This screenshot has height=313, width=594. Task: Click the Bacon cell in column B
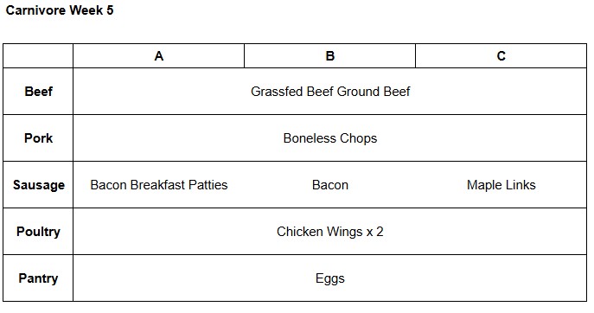pyautogui.click(x=330, y=184)
